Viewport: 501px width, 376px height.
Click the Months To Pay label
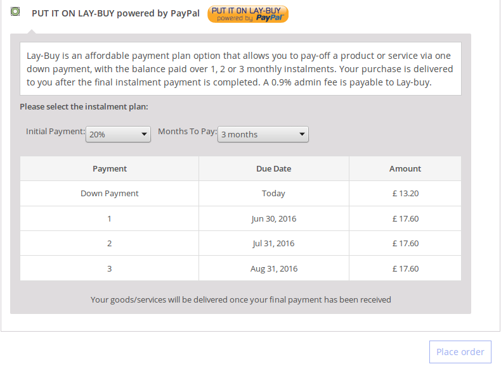coord(188,132)
